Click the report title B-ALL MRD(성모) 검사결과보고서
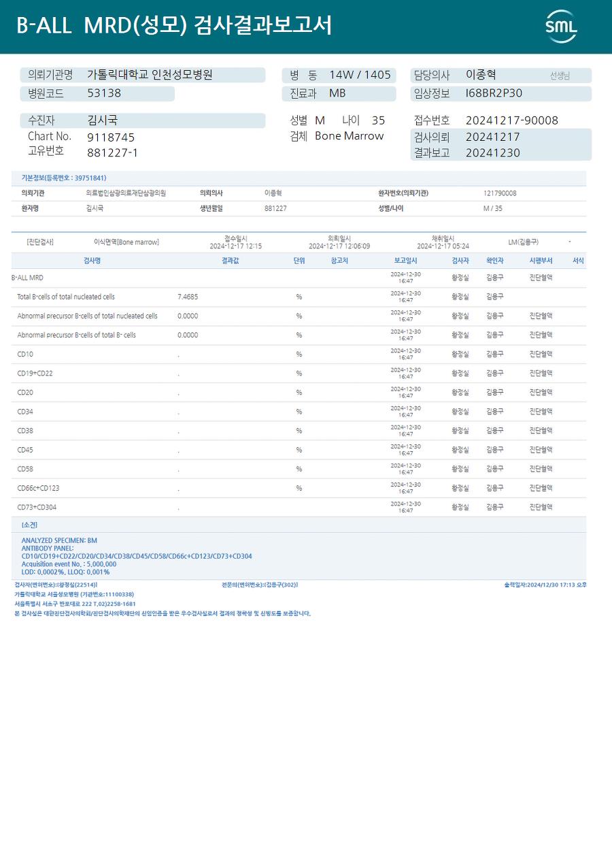This screenshot has height=865, width=612. point(174,25)
